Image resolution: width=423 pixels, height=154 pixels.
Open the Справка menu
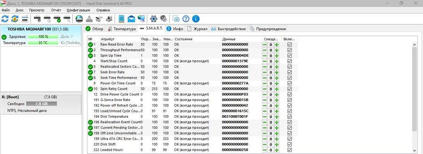tap(103, 10)
